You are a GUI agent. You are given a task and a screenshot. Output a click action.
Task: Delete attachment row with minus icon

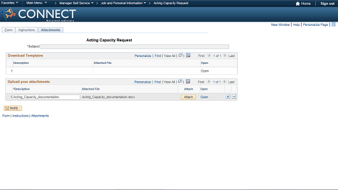point(234,97)
